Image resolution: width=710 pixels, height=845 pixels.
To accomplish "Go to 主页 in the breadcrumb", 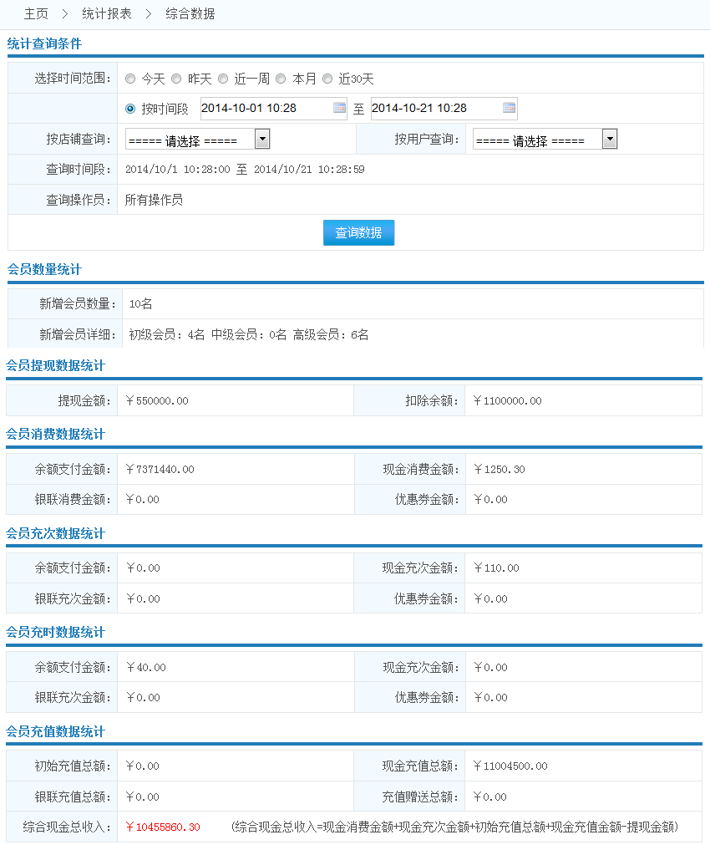I will tap(36, 14).
